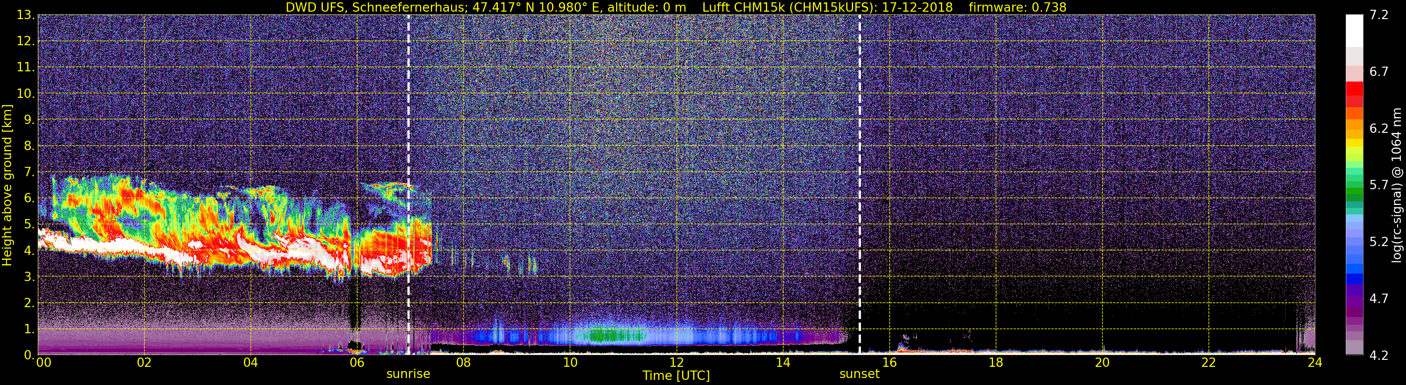This screenshot has height=385, width=1406.
Task: Click the time axis tick label 12
Action: coord(676,363)
